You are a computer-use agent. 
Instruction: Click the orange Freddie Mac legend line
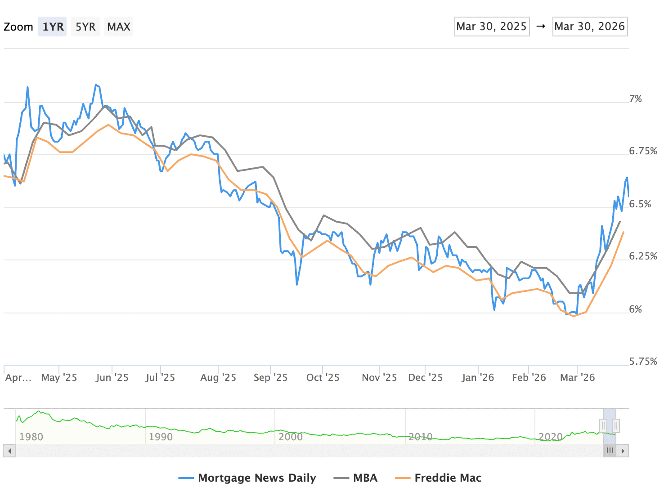coord(403,478)
